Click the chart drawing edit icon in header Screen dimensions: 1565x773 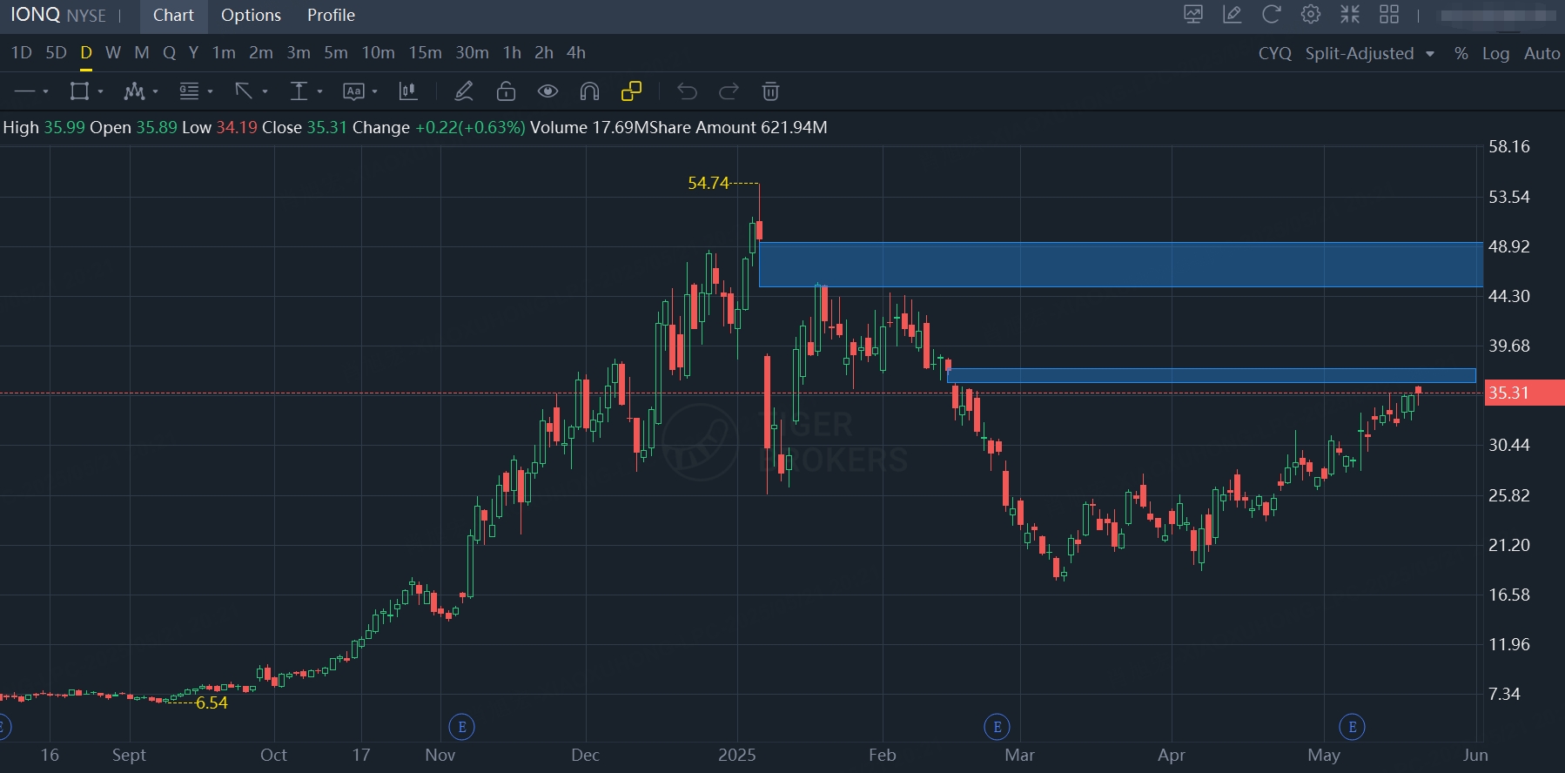click(x=1233, y=15)
